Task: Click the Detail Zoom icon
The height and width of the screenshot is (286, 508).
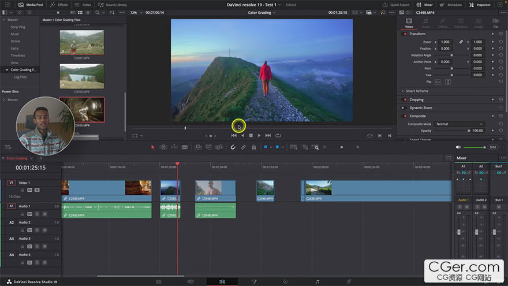Action: click(305, 147)
